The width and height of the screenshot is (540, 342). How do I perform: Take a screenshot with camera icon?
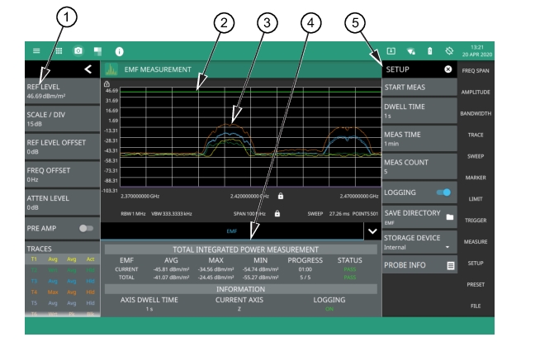[78, 51]
